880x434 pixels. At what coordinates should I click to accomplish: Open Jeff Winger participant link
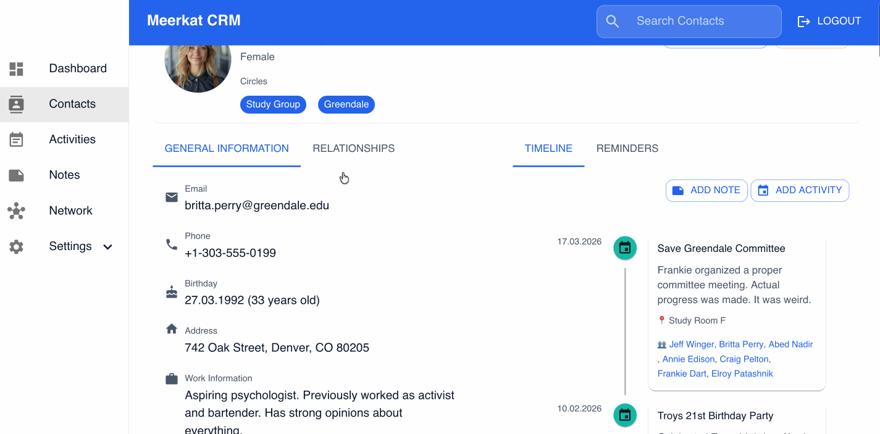point(692,344)
